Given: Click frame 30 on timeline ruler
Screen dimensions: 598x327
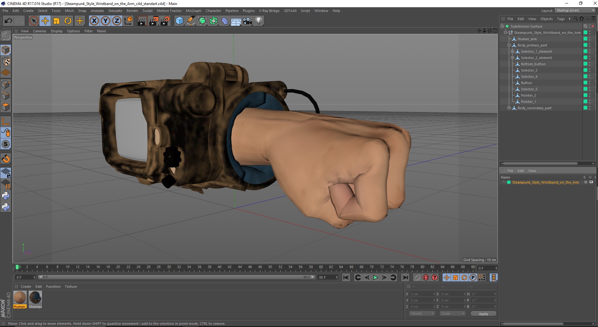Looking at the screenshot, I should tap(169, 267).
